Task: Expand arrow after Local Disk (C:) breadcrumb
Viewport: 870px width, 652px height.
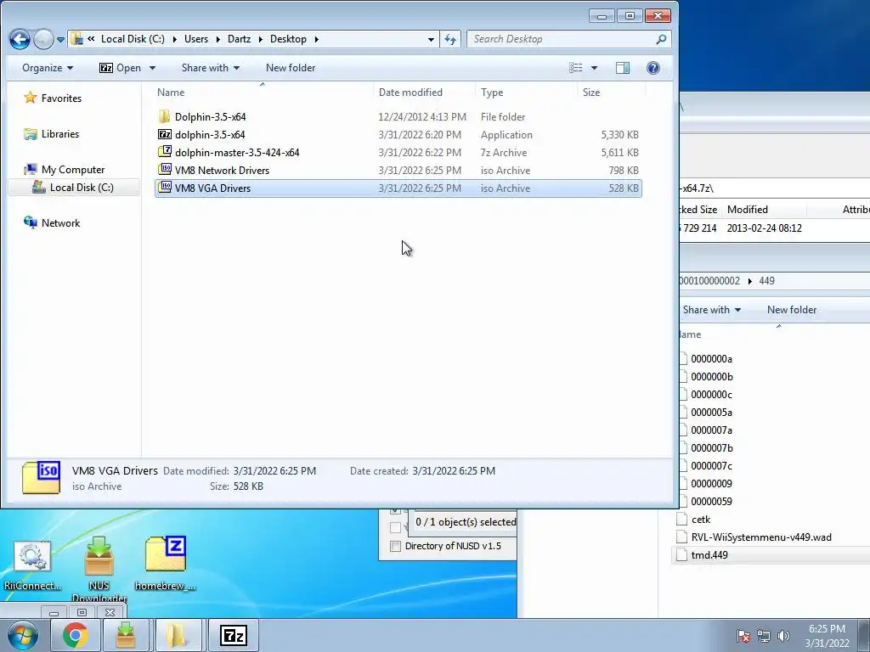Action: point(175,39)
